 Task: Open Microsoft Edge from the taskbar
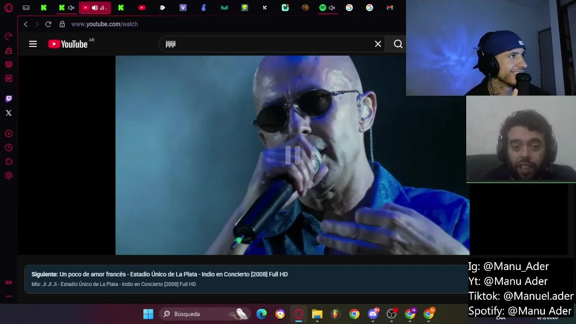point(261,314)
